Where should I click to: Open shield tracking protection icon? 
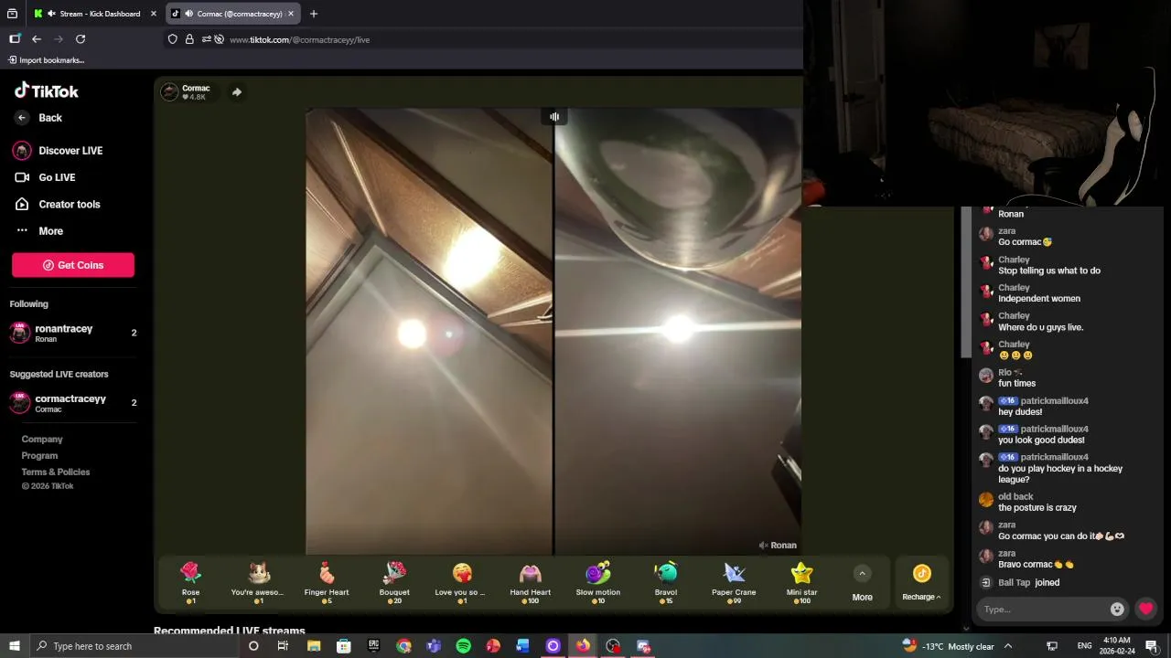[x=172, y=39]
